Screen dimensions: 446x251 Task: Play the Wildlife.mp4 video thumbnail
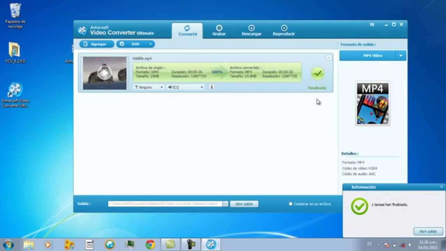click(105, 73)
